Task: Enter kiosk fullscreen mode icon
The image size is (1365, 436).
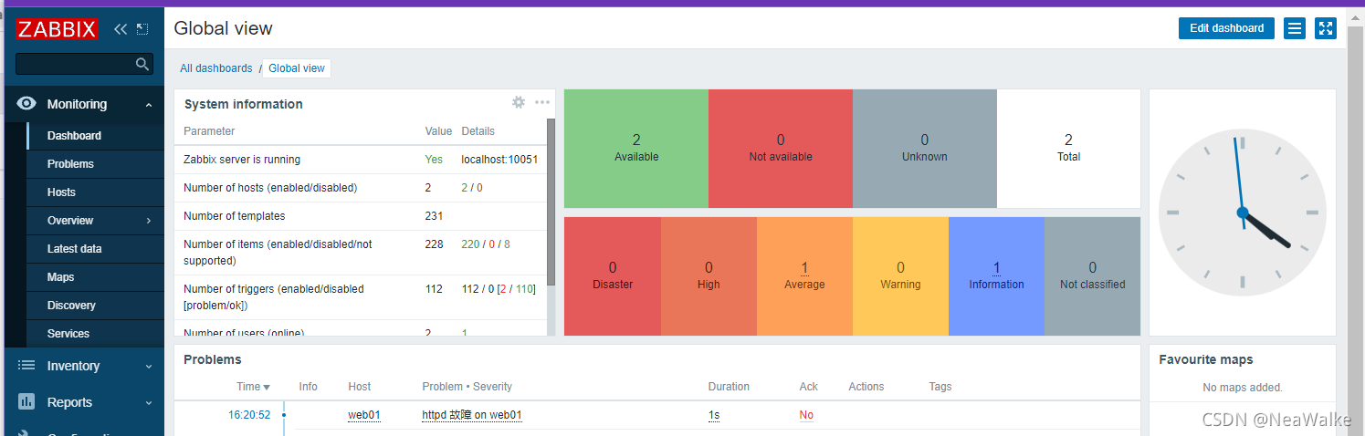Action: [x=1326, y=28]
